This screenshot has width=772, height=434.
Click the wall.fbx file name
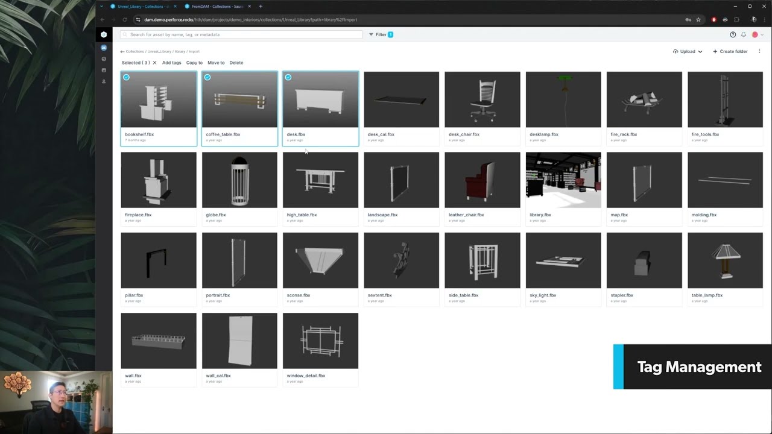[133, 376]
